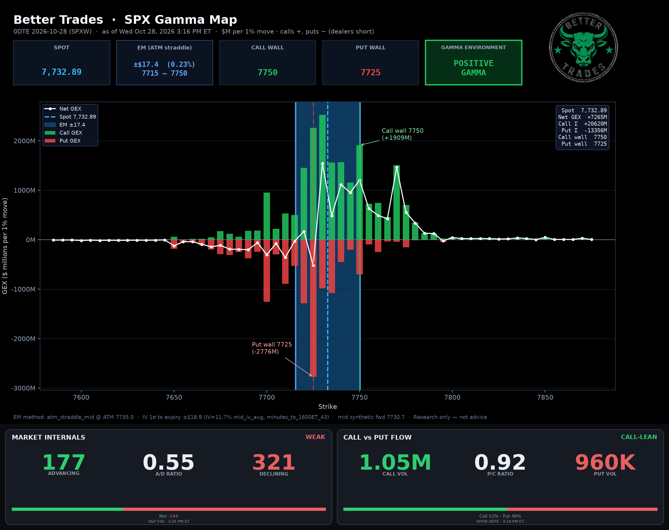Click the 0.92 P/C RATIO value

(500, 463)
